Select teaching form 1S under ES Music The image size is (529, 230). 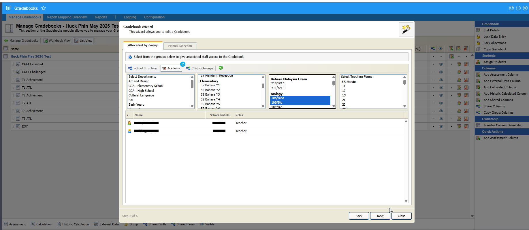click(344, 95)
